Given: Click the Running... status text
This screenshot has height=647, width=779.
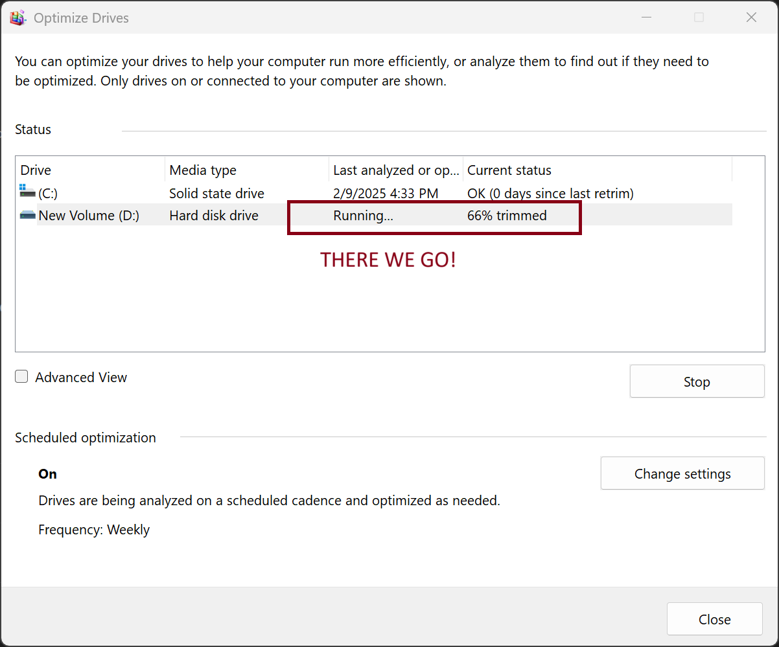Looking at the screenshot, I should (x=363, y=216).
